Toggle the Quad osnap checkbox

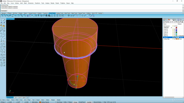36,100
